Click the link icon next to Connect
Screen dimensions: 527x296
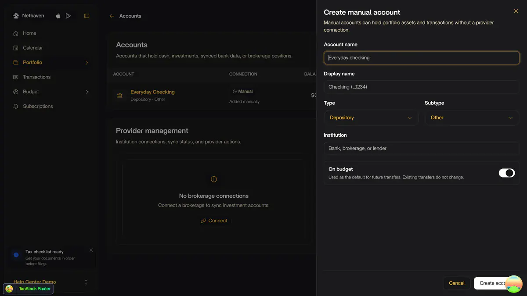click(x=203, y=221)
